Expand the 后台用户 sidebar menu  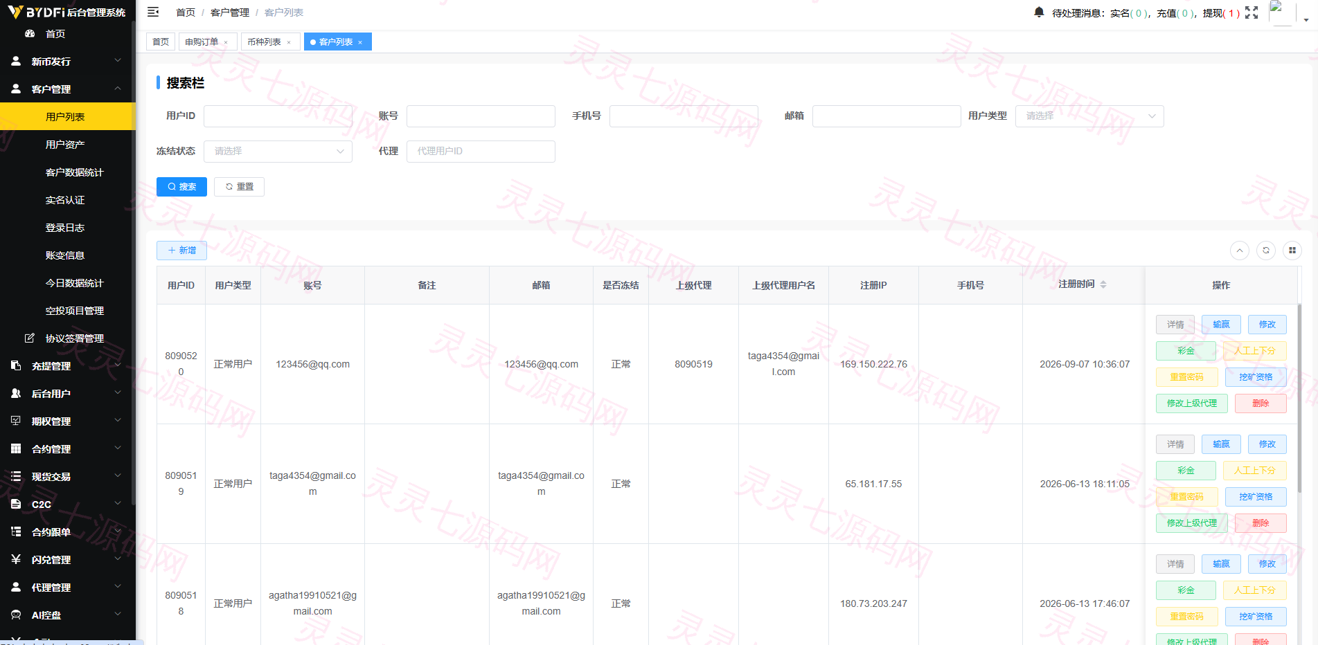click(68, 393)
